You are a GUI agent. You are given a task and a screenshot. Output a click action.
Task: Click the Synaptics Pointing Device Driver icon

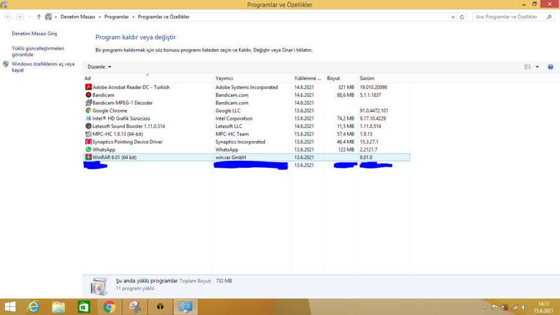pyautogui.click(x=88, y=142)
